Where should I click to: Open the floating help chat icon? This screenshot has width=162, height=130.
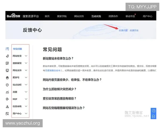154,111
